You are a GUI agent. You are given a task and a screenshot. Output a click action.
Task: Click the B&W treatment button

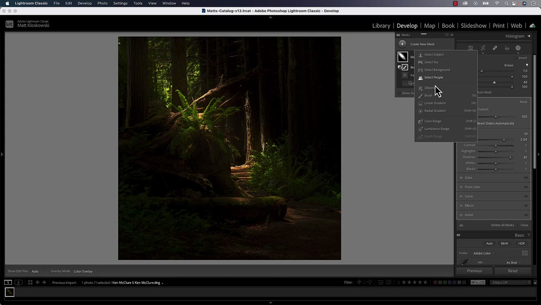tap(504, 244)
